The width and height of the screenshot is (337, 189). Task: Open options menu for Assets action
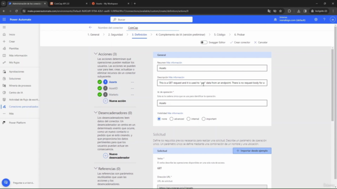pyautogui.click(x=132, y=82)
